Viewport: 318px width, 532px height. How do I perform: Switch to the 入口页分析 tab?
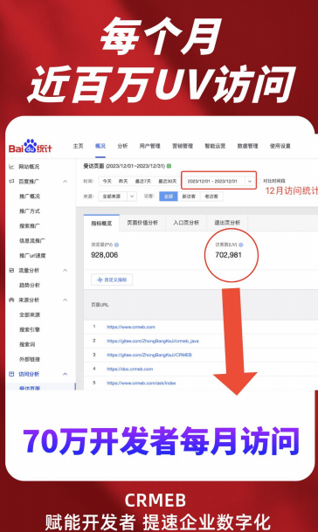pos(186,223)
